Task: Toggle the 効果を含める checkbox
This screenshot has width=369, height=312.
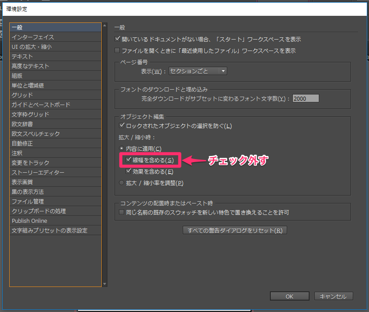Action: (128, 171)
